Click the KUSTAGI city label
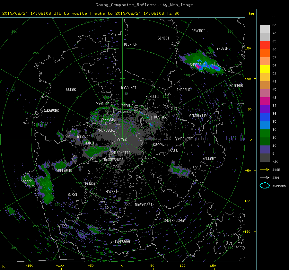The width and height of the screenshot is (289, 270). [161, 117]
